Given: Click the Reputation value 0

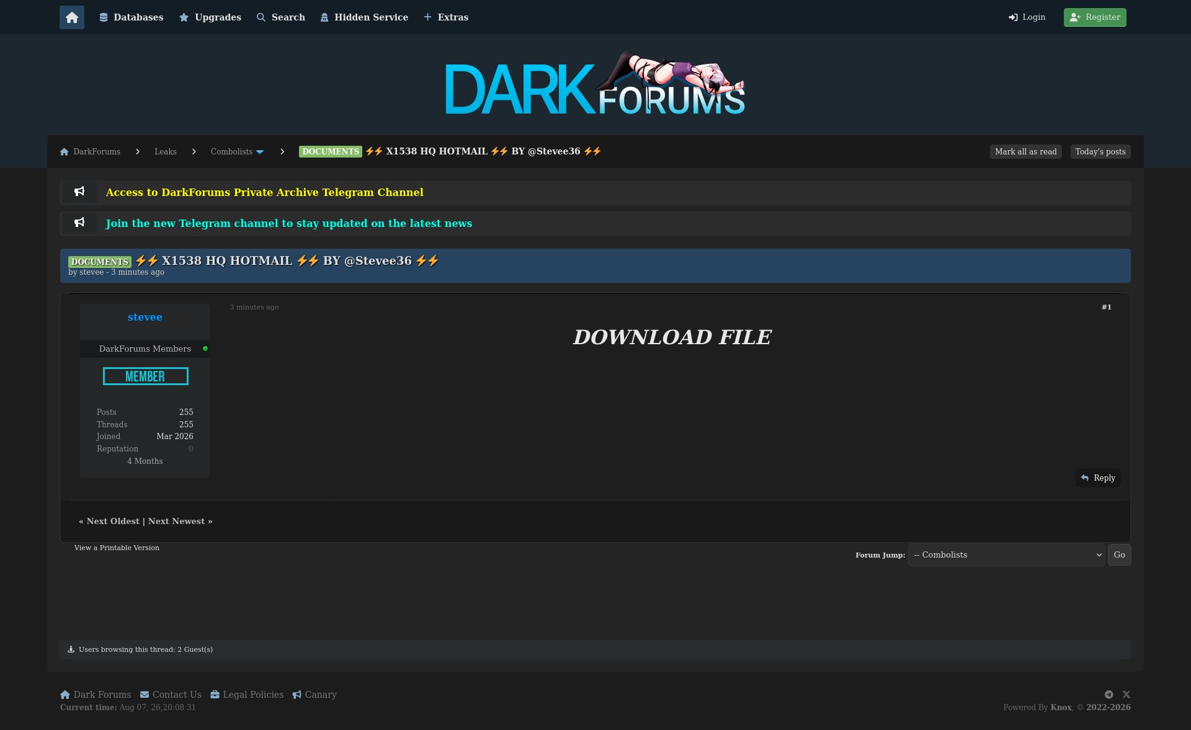Looking at the screenshot, I should pos(191,449).
